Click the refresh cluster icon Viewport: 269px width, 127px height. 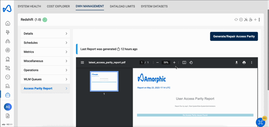tap(236, 20)
